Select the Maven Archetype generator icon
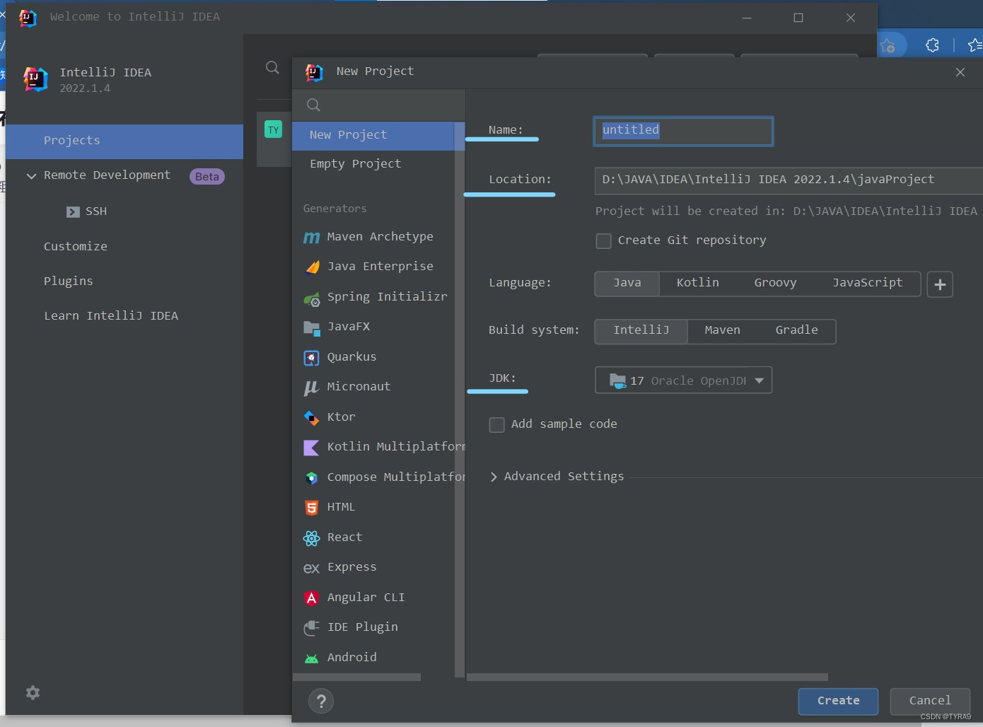The height and width of the screenshot is (727, 983). tap(311, 237)
